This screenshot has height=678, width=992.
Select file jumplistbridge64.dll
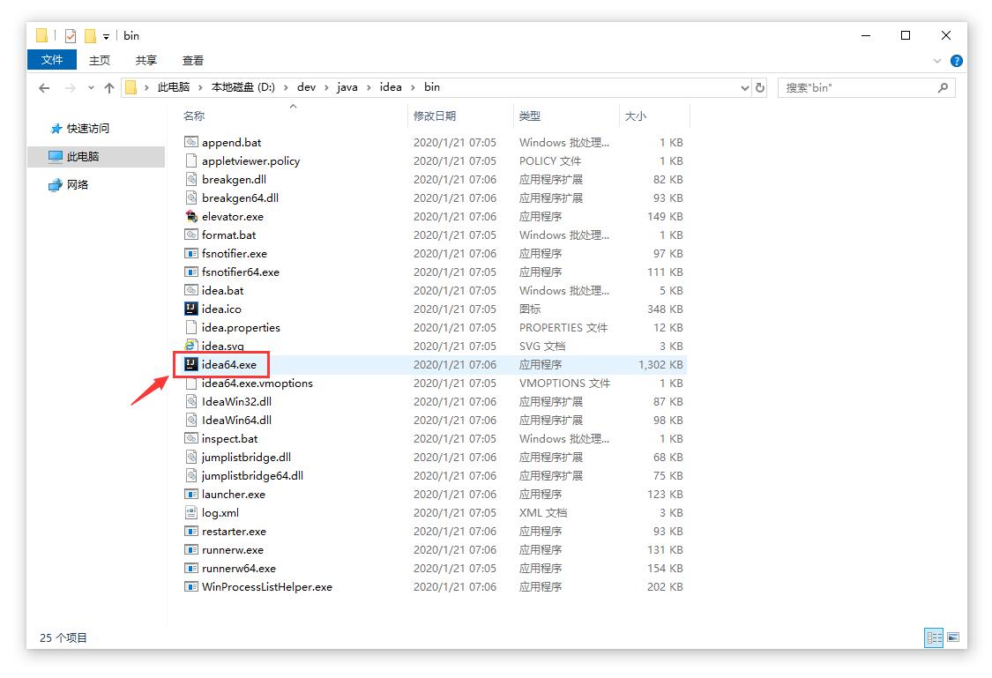[252, 475]
